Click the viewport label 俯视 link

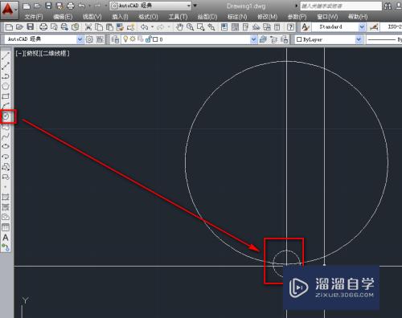coord(33,53)
